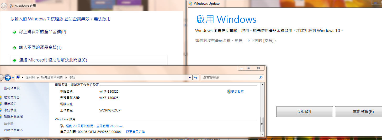Select 連絡 Microsoft 協助您解決此問題(C)
Image resolution: width=382 pixels, height=140 pixels.
point(53,60)
